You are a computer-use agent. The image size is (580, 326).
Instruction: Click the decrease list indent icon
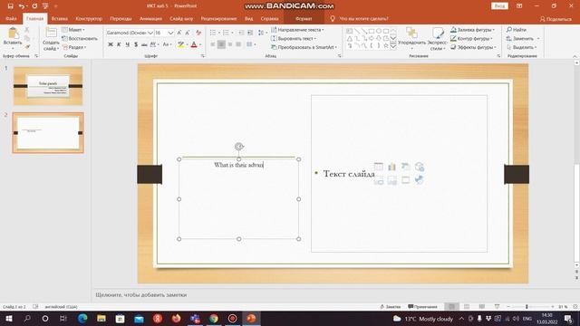coord(241,33)
